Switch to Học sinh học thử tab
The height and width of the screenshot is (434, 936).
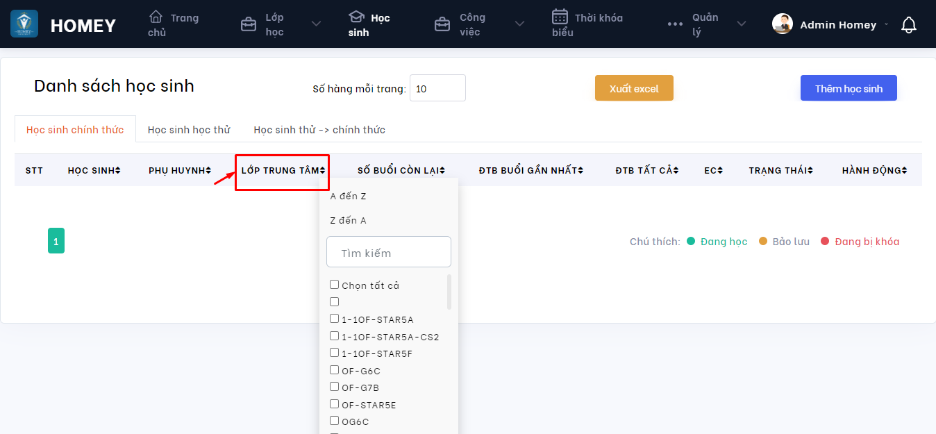(189, 130)
